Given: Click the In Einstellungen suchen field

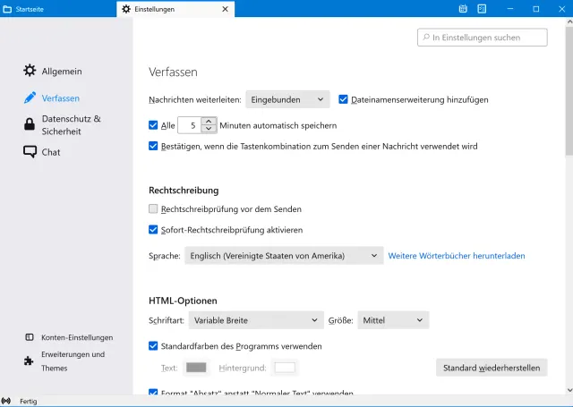Looking at the screenshot, I should click(483, 38).
